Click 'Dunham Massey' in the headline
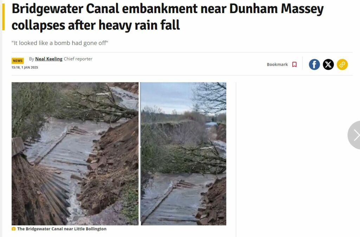Viewport: 360px width, 237px height. [276, 9]
